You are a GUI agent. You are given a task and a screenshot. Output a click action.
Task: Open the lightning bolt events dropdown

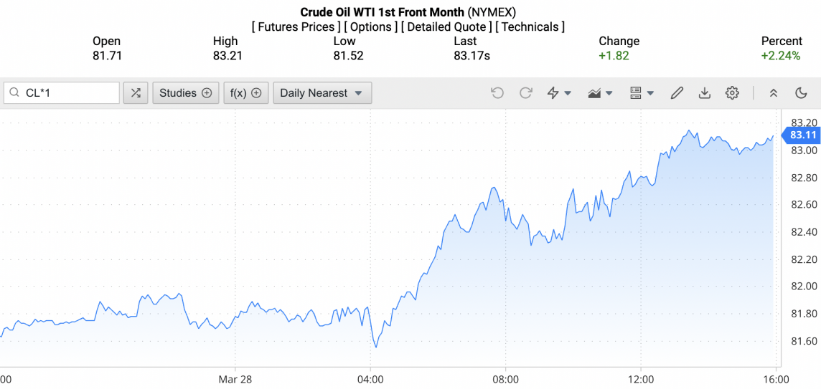[x=559, y=93]
